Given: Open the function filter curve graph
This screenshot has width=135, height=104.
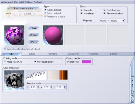Looking at the screenshot, I should pyautogui.click(x=36, y=75).
